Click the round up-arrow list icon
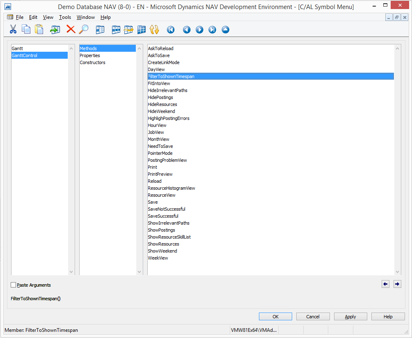Viewport: 412px width, 338px height. click(x=225, y=30)
